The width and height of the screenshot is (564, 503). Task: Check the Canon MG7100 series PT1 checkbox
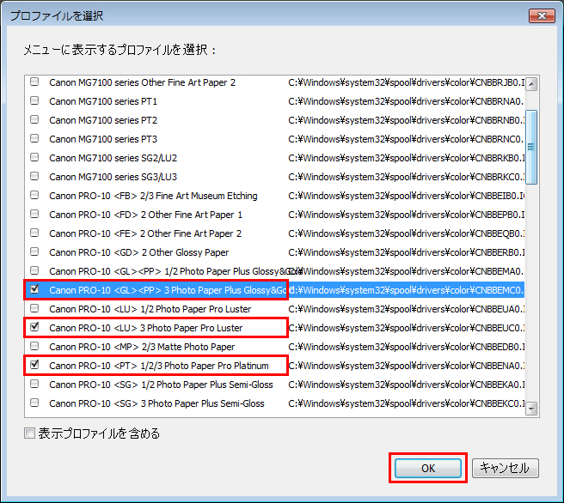[34, 100]
